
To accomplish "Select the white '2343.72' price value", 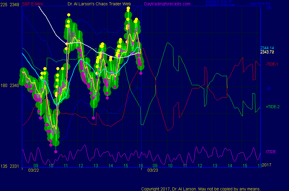I will click(x=267, y=52).
